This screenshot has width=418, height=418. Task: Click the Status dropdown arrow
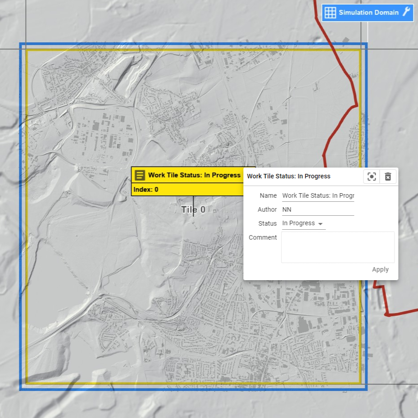pyautogui.click(x=320, y=224)
